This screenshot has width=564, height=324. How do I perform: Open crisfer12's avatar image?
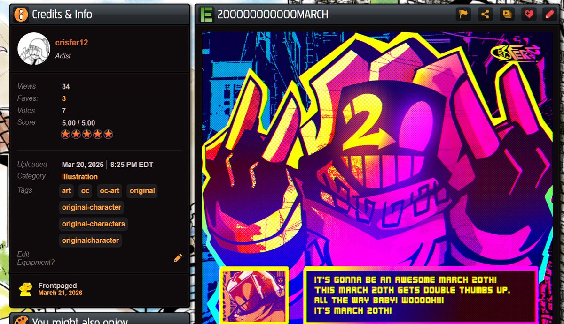point(34,49)
